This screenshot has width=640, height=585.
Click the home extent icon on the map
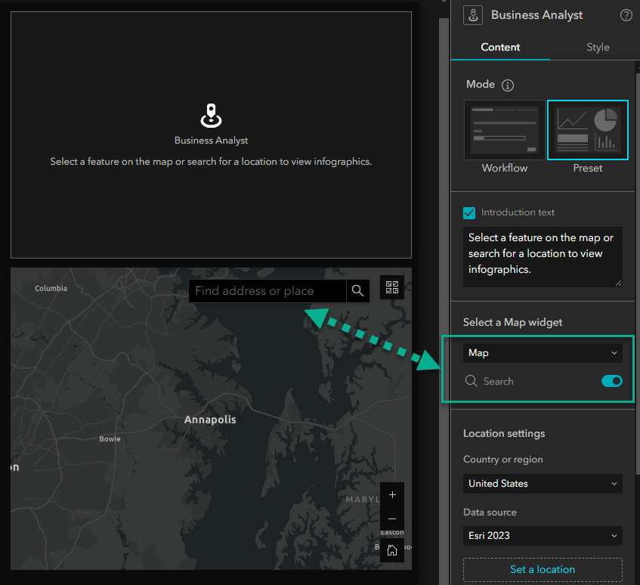392,550
